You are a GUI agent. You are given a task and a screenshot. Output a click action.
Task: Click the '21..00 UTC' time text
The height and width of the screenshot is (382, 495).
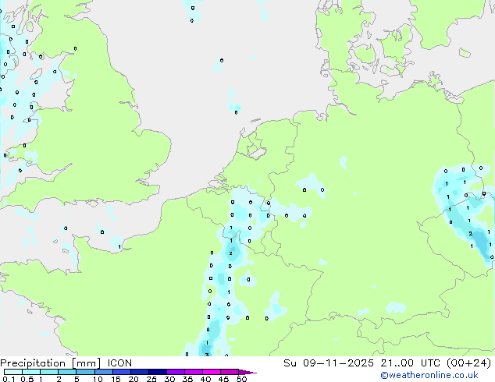(x=409, y=363)
